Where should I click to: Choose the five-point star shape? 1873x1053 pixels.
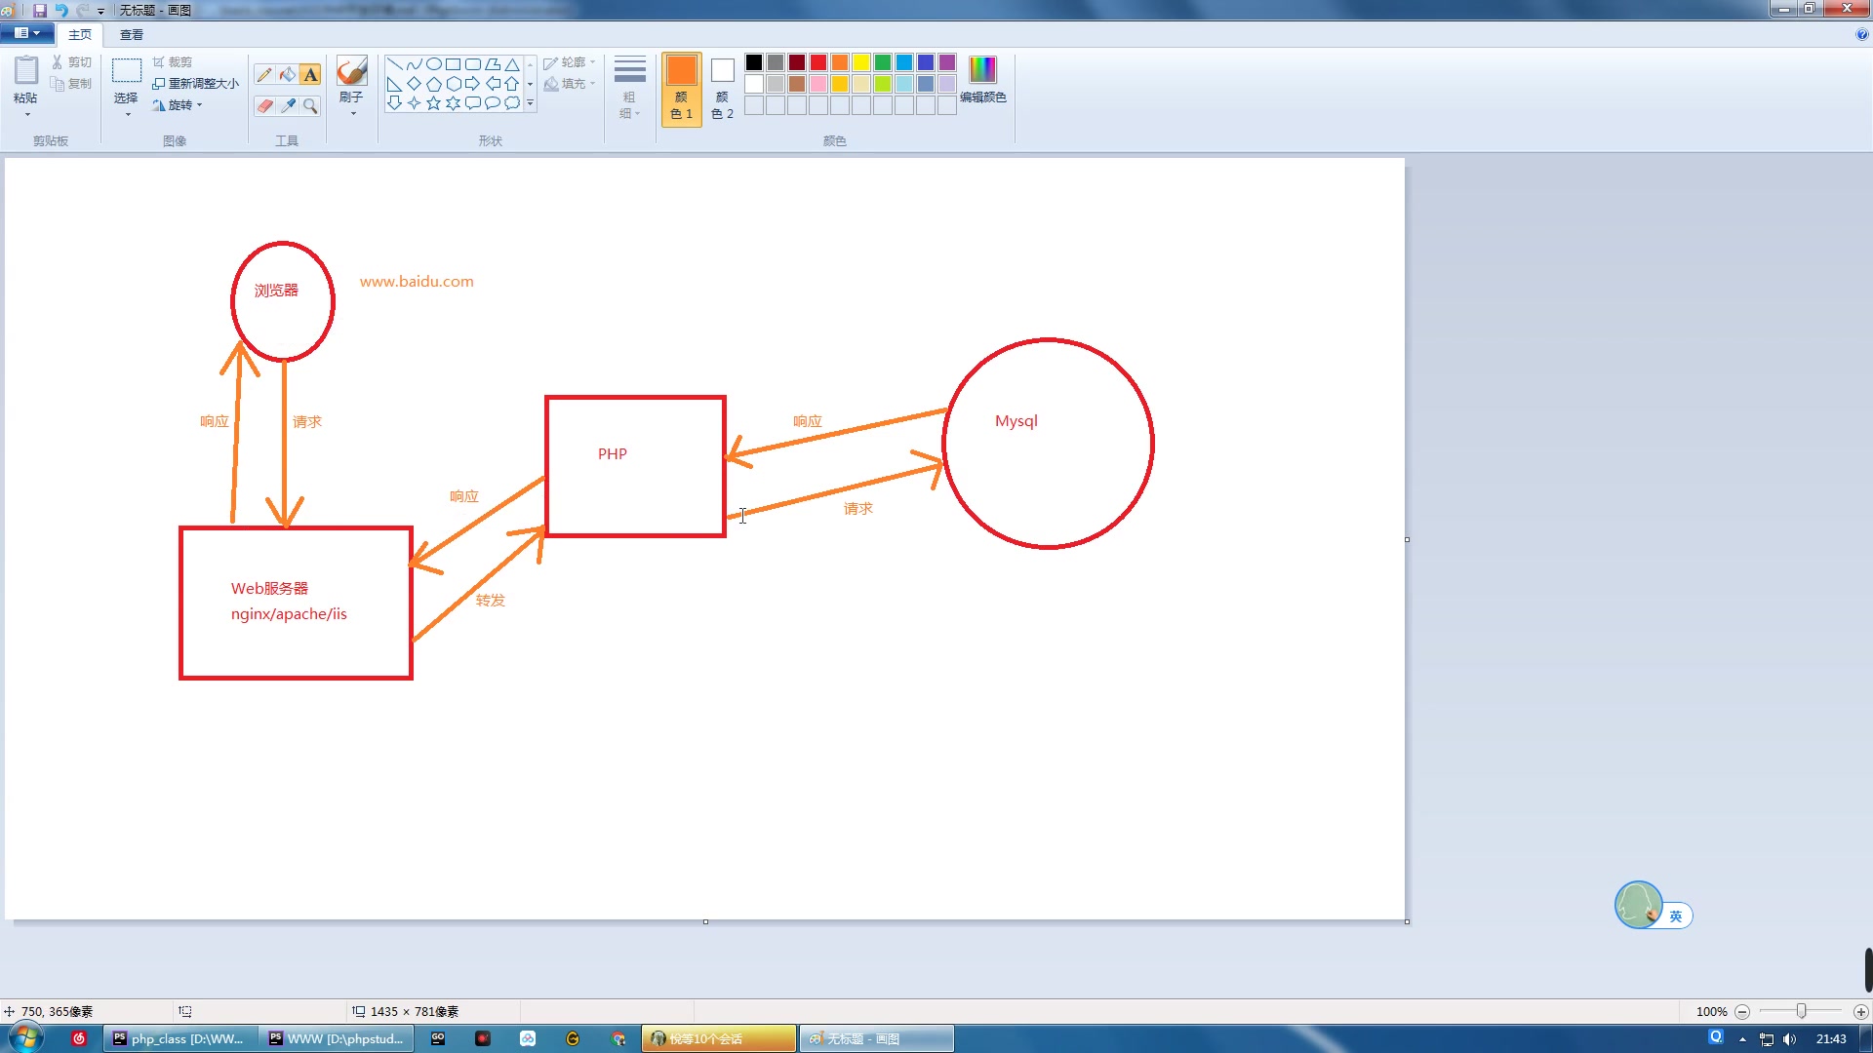433,103
